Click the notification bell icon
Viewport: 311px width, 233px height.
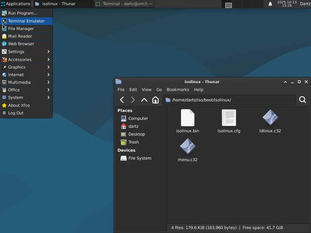(x=270, y=4)
